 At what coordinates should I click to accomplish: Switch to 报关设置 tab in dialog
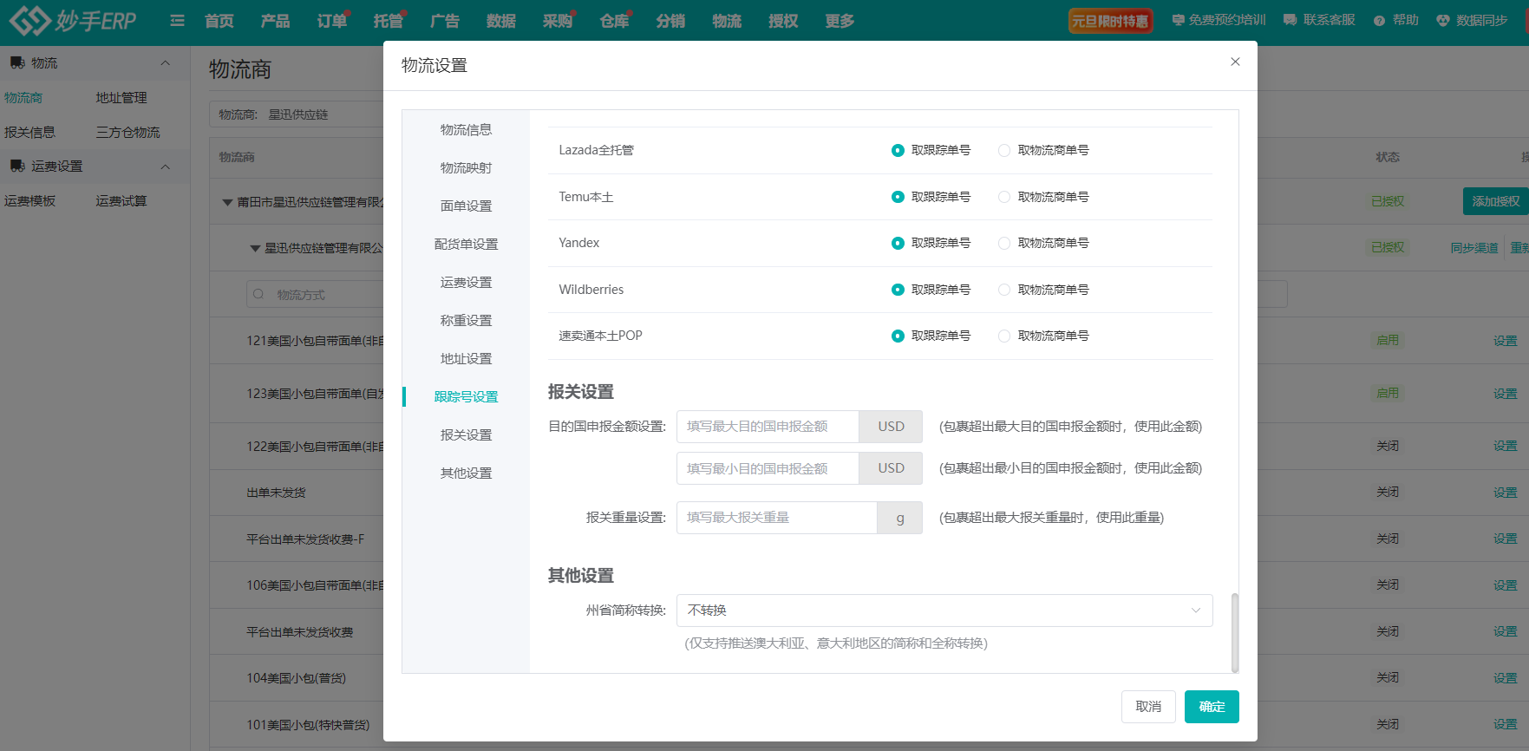point(466,434)
